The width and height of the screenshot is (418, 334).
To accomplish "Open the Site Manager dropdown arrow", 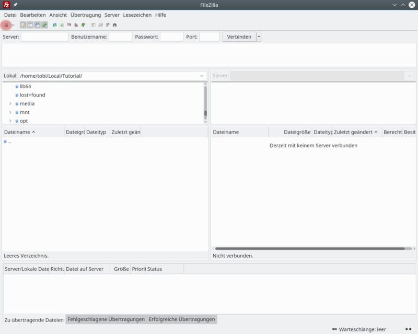I will (13, 25).
